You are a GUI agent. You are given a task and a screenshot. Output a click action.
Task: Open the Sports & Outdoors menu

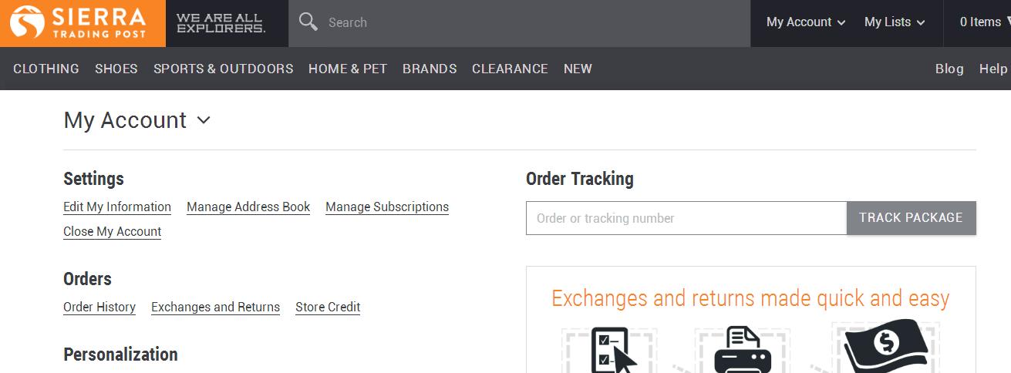[x=223, y=69]
